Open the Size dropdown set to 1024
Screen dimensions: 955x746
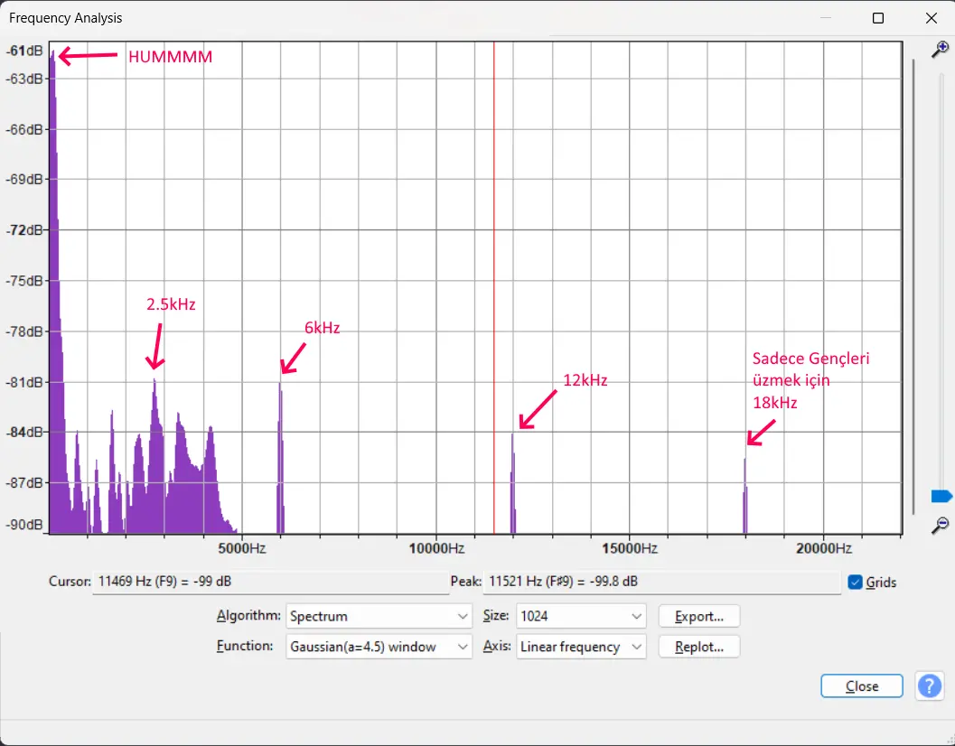coord(581,617)
